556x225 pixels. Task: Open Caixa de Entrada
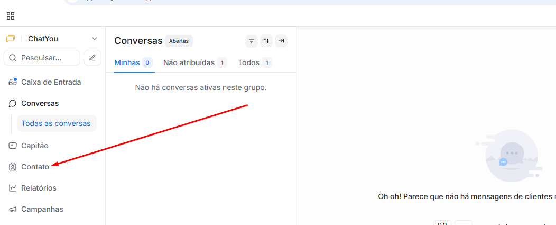click(x=51, y=82)
